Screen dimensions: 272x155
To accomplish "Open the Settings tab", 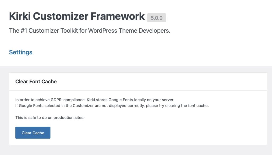I will pyautogui.click(x=21, y=52).
